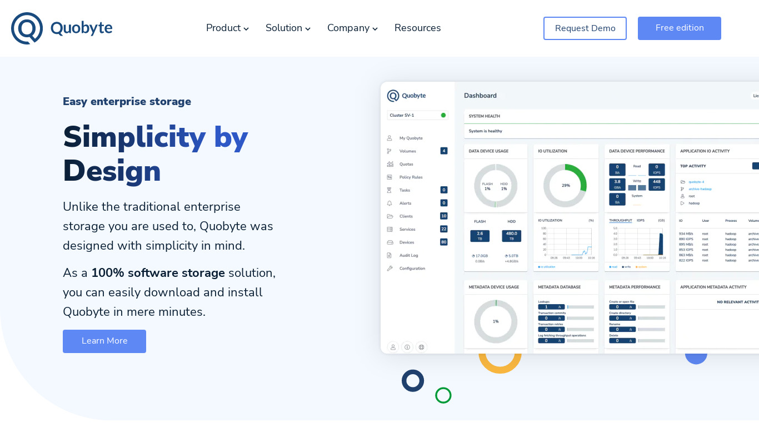Click the 934 MB/s row in IO table
The height and width of the screenshot is (427, 759).
pos(718,234)
